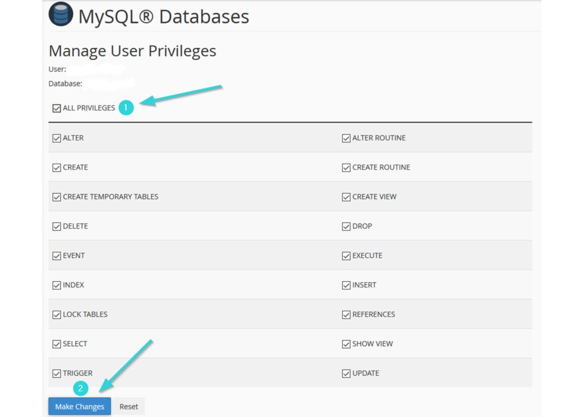Toggle the EVENT privilege checkbox
This screenshot has width=584, height=417.
click(56, 256)
